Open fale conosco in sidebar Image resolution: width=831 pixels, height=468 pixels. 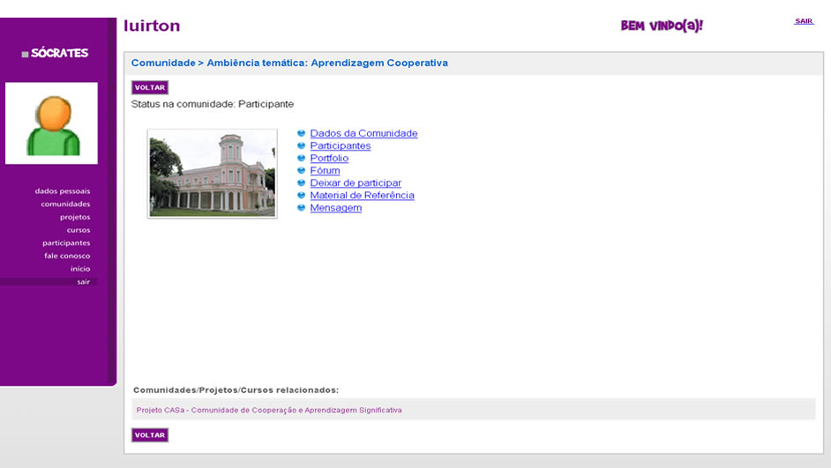[67, 256]
